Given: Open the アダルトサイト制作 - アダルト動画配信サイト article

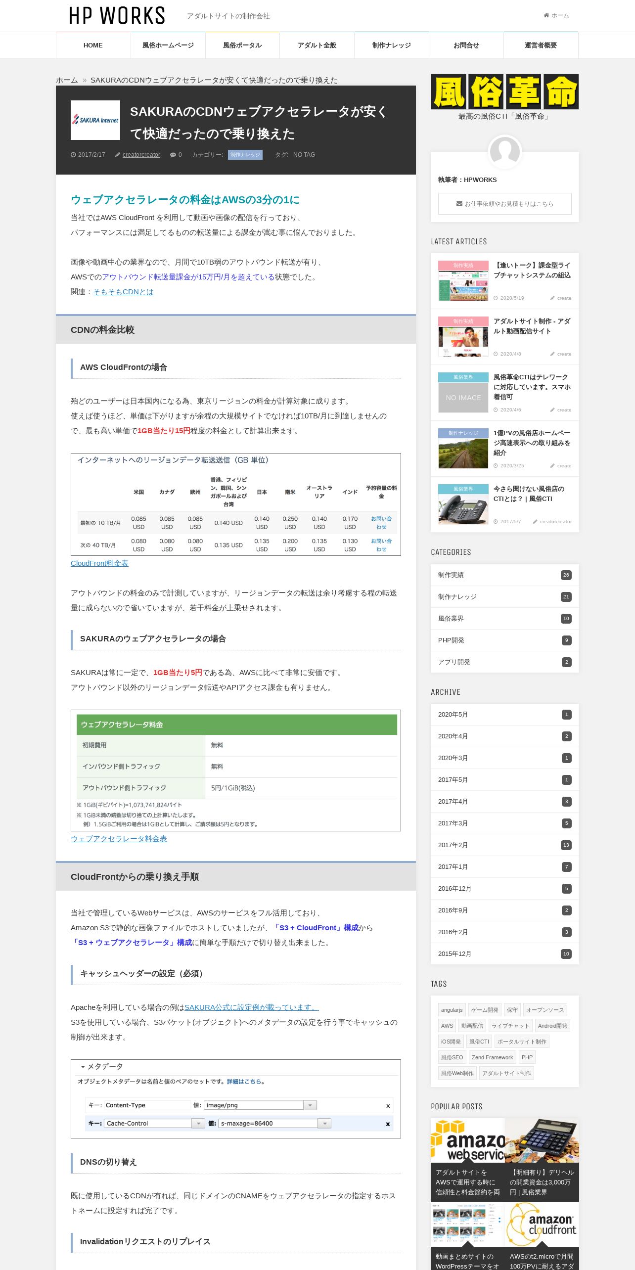Looking at the screenshot, I should (532, 326).
